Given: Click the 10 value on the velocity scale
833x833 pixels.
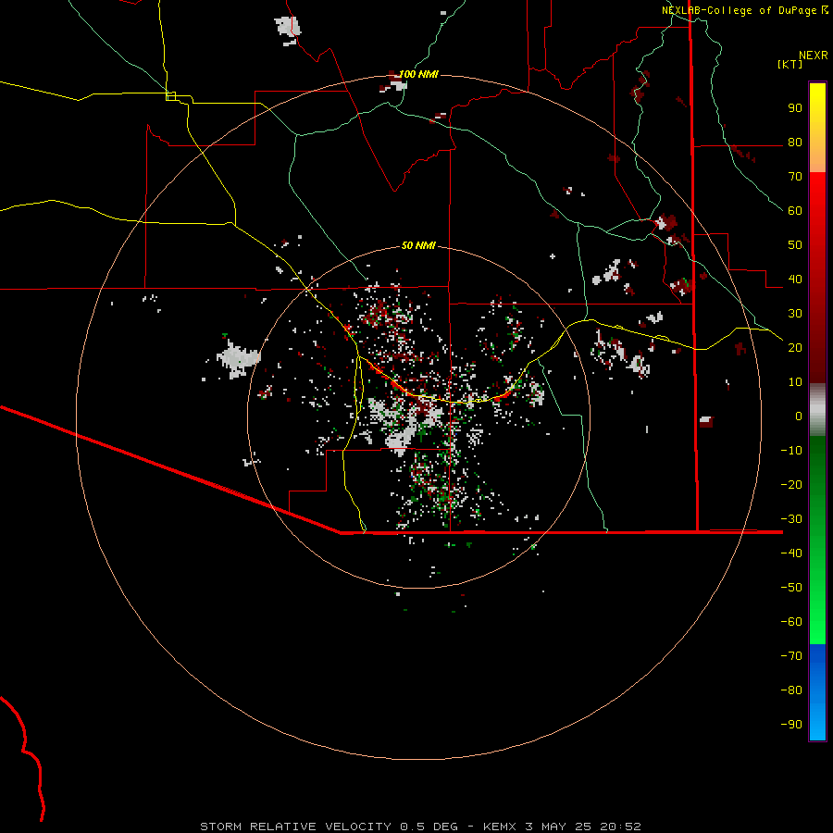Looking at the screenshot, I should tap(795, 382).
